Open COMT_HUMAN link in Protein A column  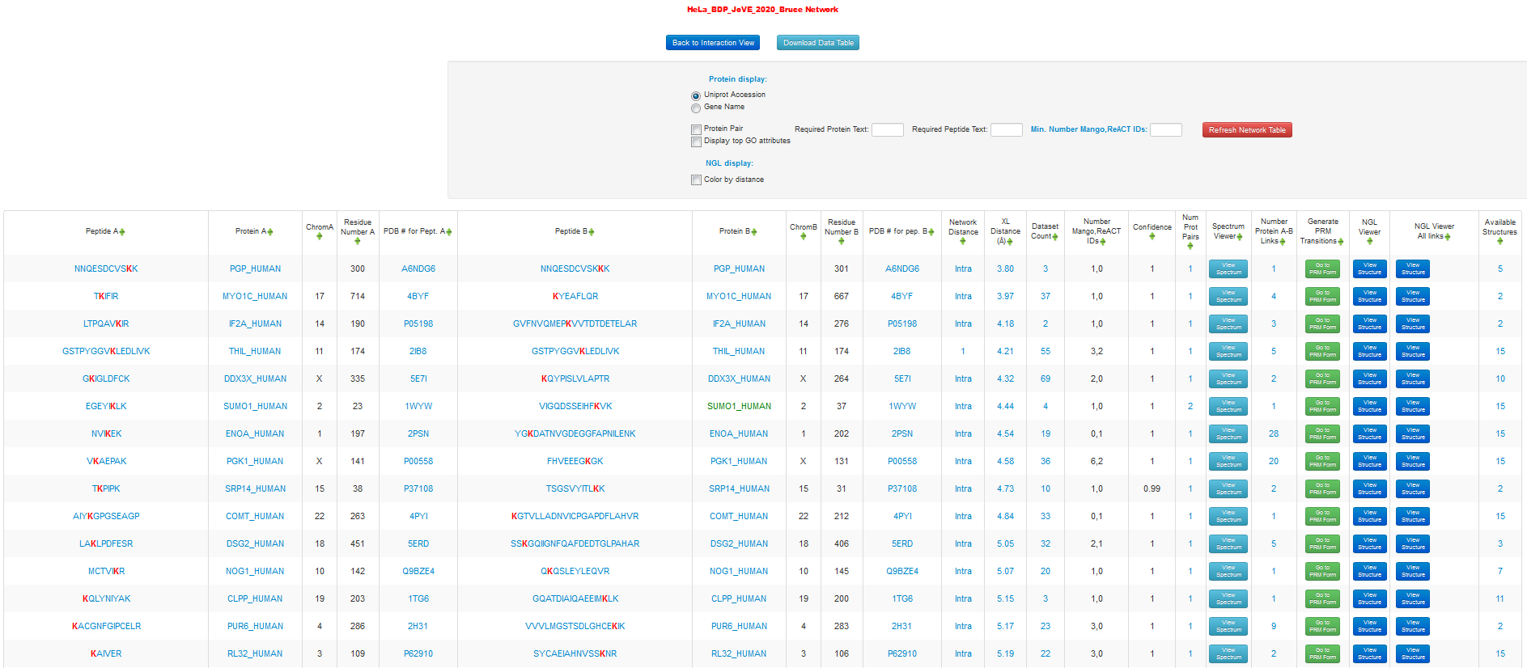tap(255, 517)
